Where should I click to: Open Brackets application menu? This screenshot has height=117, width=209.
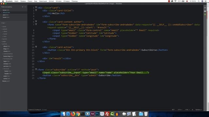coord(9,1)
